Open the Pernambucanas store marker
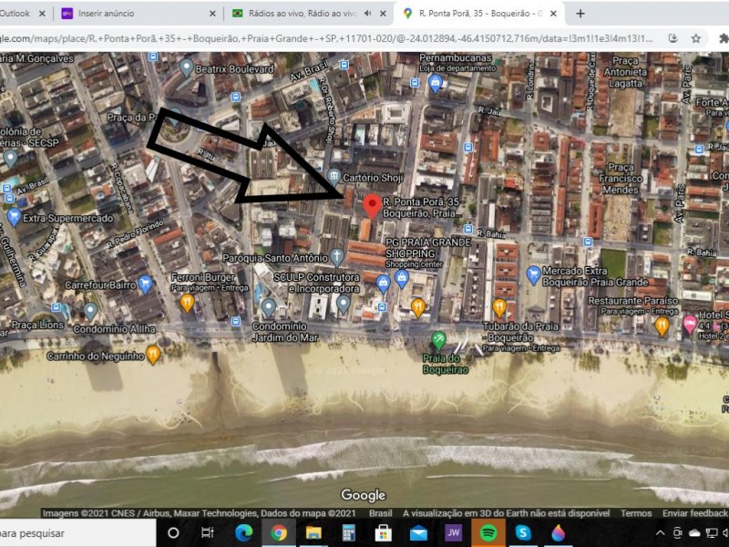729x547 pixels. coord(436,84)
